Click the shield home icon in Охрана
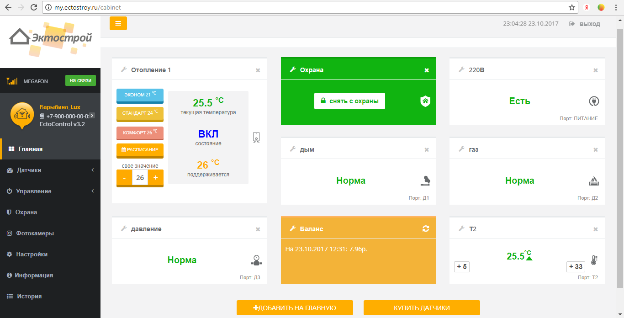Screen dimensions: 624x318 425,101
